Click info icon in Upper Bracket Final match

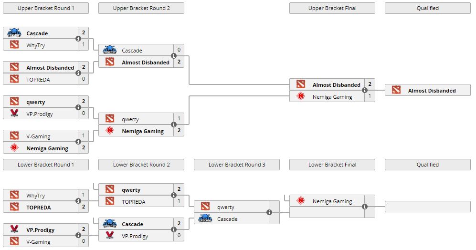pos(365,91)
